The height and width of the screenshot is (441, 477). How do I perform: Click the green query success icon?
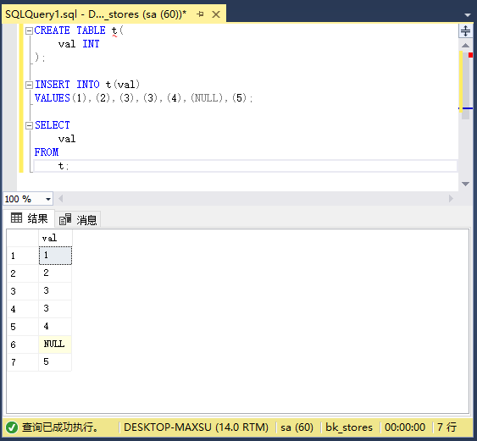tap(12, 427)
